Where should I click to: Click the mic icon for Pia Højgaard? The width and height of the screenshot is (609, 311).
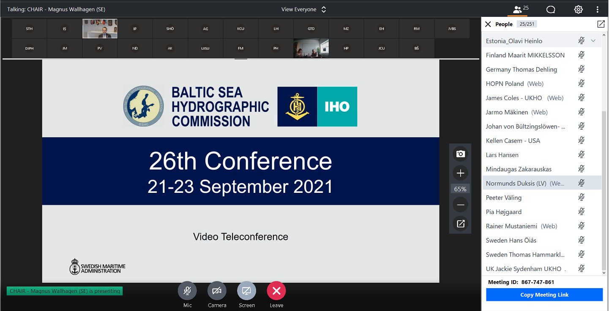click(582, 211)
